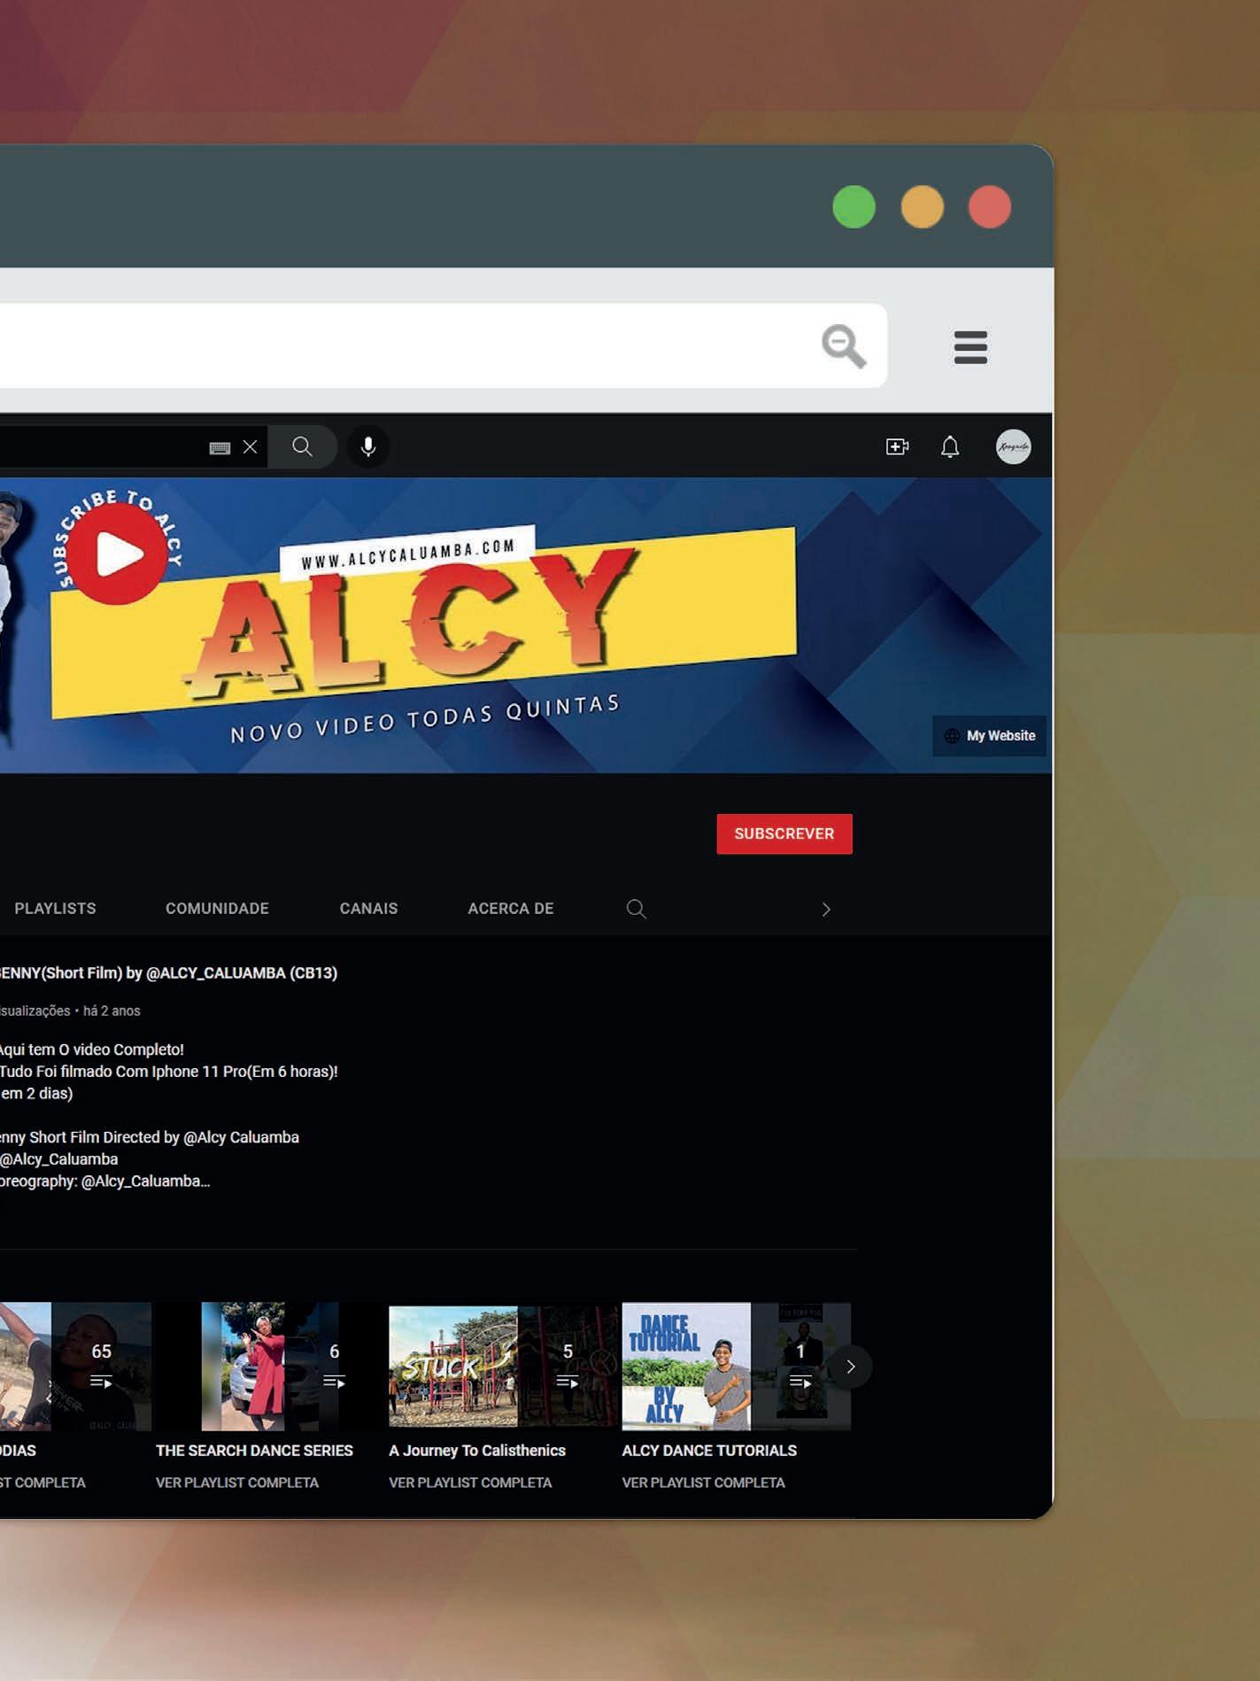Click the browser address bar magnifier icon
The height and width of the screenshot is (1681, 1260).
(x=843, y=345)
